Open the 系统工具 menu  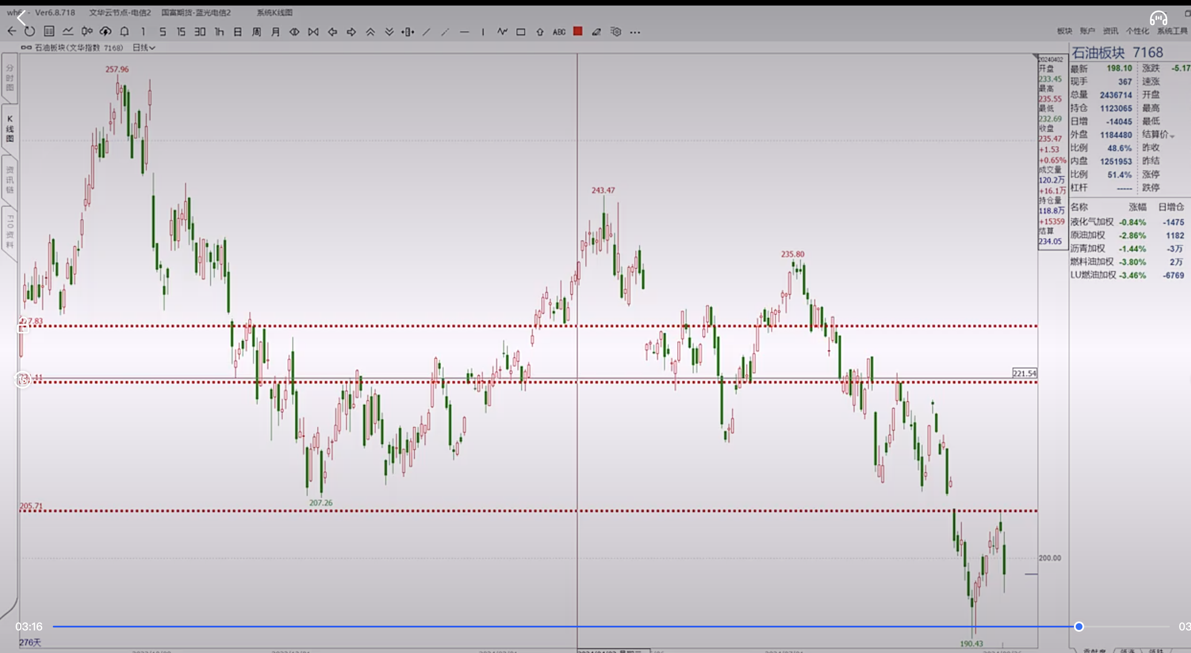[x=1172, y=31]
